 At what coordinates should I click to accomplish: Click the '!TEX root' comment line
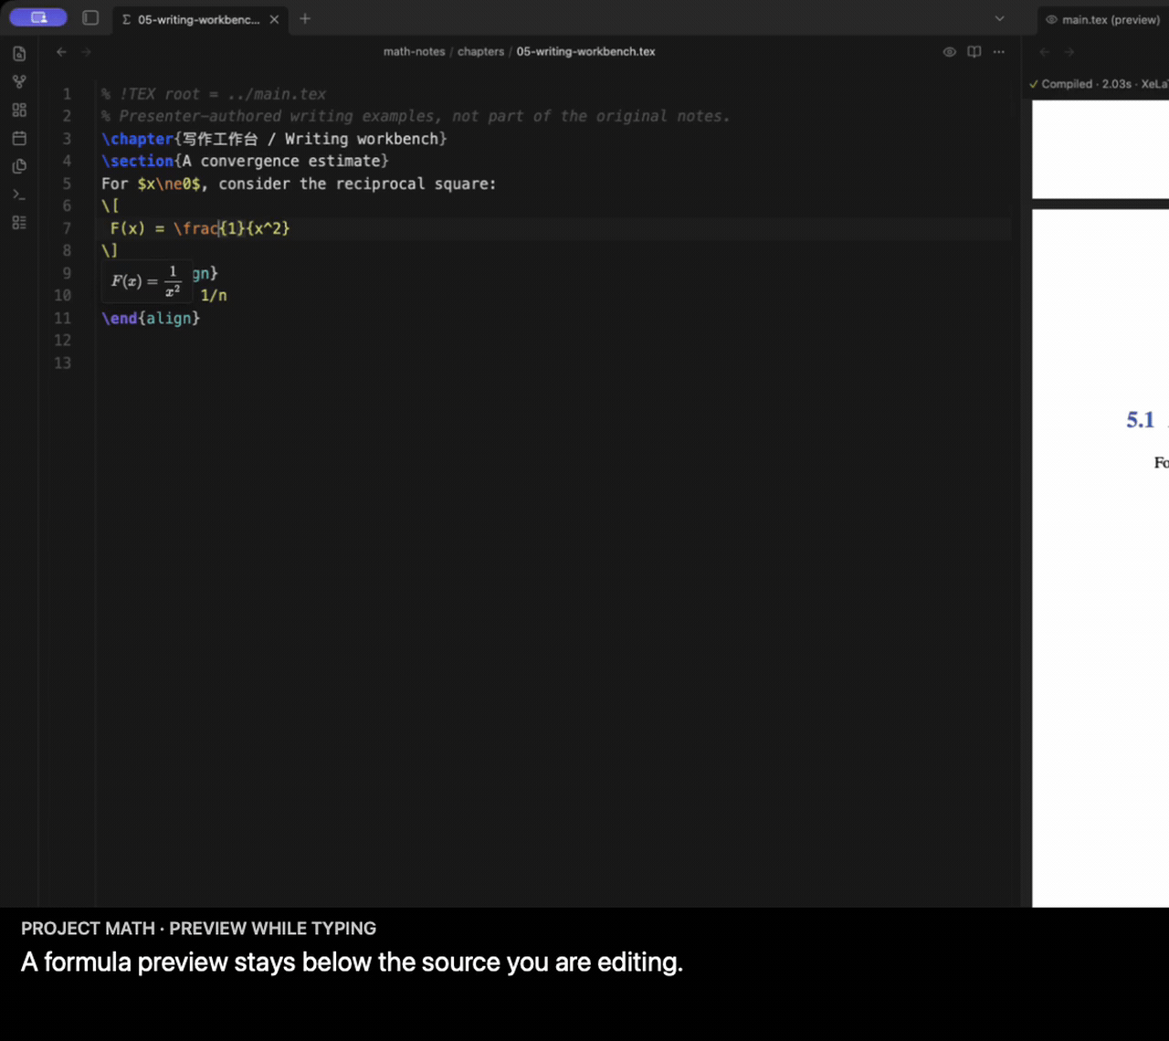pyautogui.click(x=214, y=94)
